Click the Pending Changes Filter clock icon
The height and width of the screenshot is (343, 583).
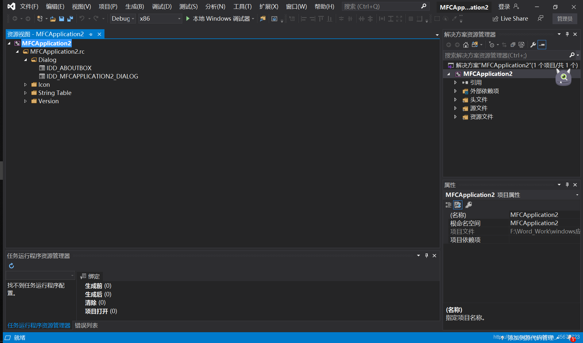[492, 45]
